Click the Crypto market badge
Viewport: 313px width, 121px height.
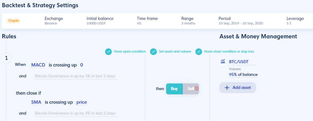tap(13, 21)
